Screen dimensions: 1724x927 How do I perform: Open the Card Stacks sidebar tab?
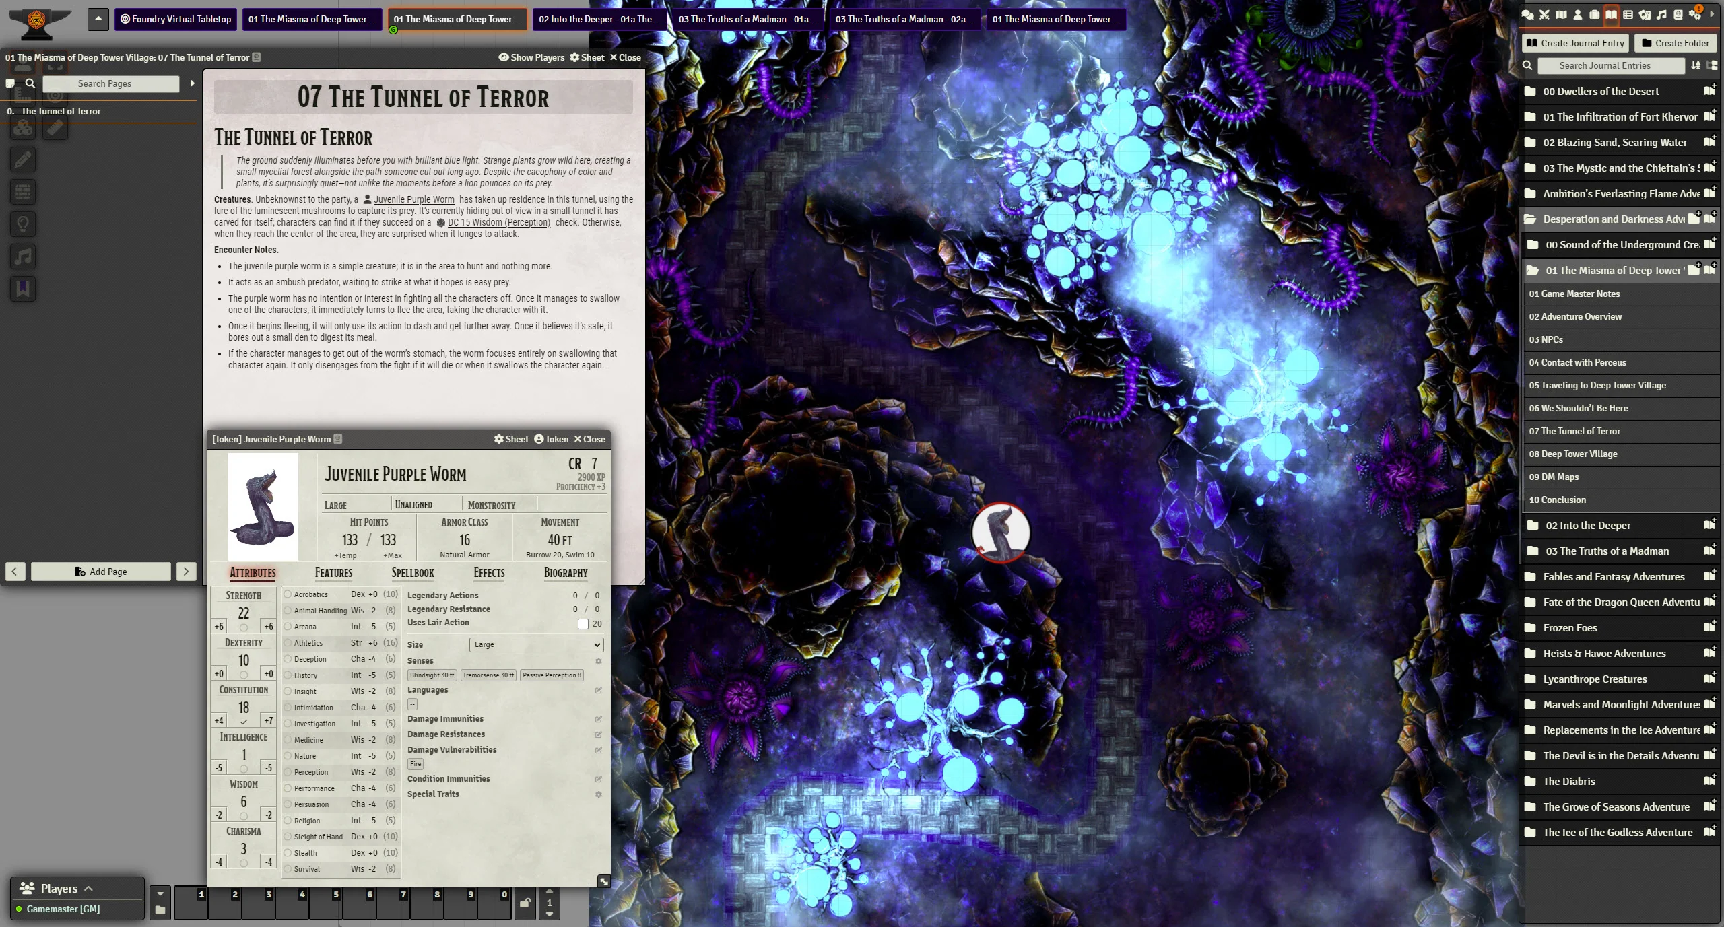(x=1645, y=15)
